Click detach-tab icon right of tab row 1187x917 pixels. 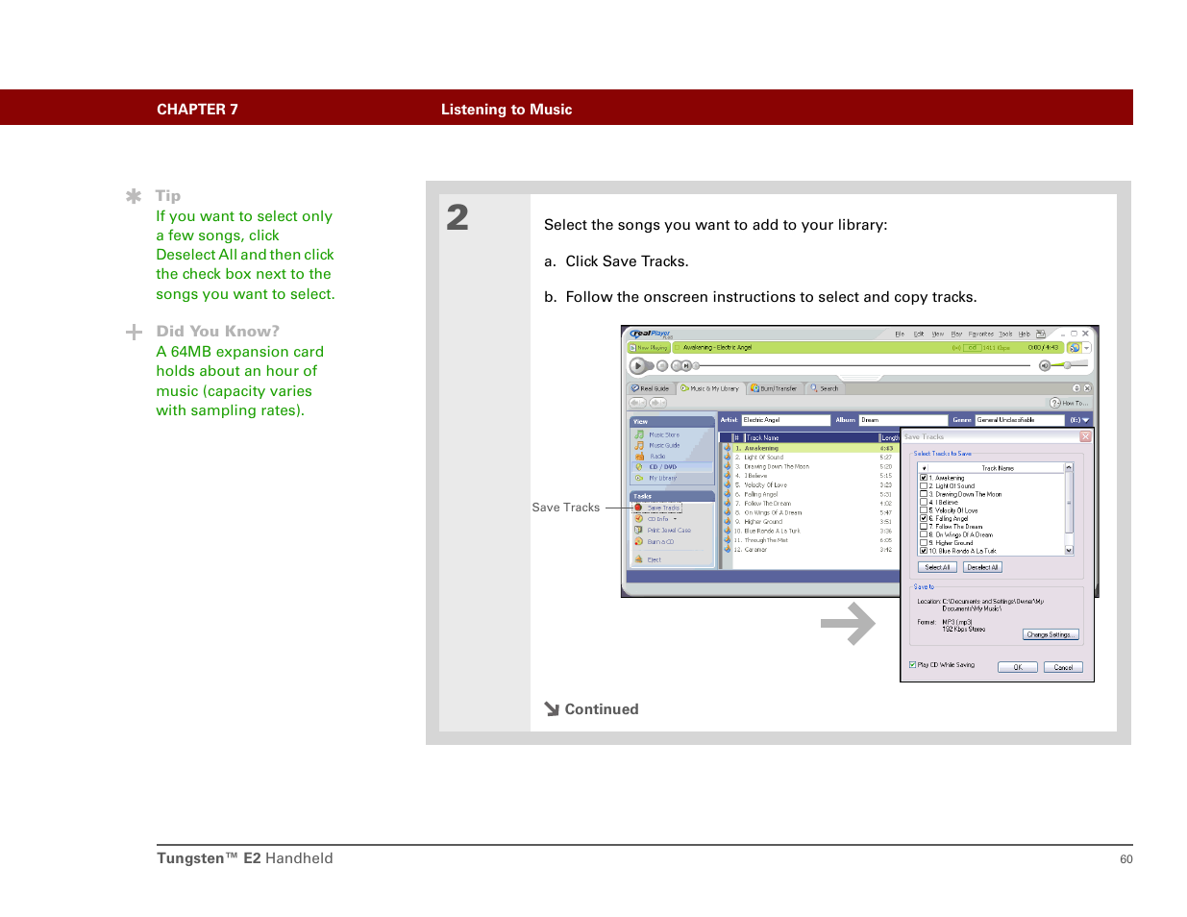coord(1076,388)
